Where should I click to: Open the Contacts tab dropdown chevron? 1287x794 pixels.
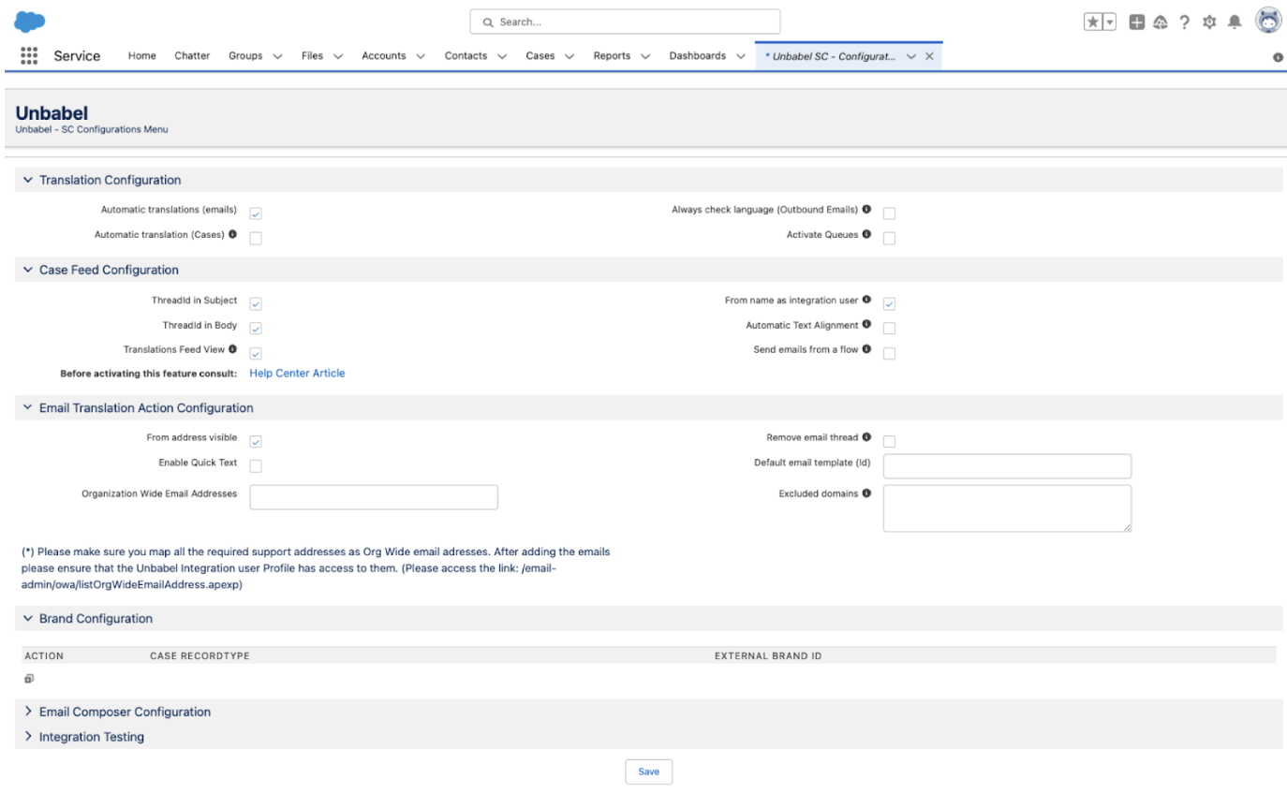click(502, 56)
